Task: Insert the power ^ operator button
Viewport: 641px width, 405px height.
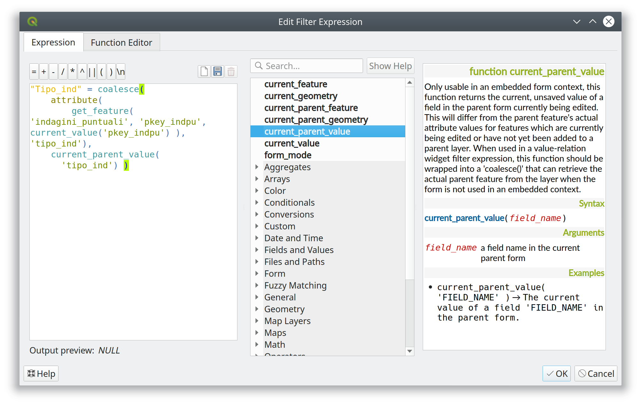Action: click(x=82, y=72)
